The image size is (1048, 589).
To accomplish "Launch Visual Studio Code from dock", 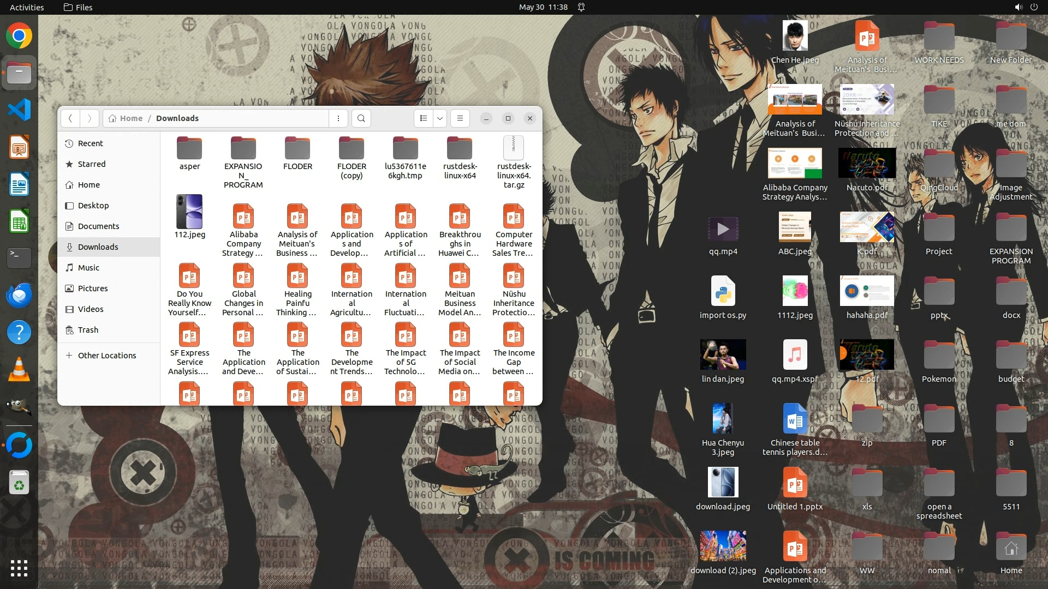I will coord(19,110).
